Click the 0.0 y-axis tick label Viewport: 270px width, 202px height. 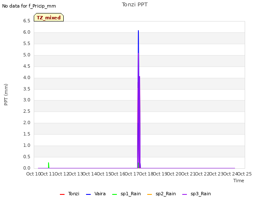point(27,168)
